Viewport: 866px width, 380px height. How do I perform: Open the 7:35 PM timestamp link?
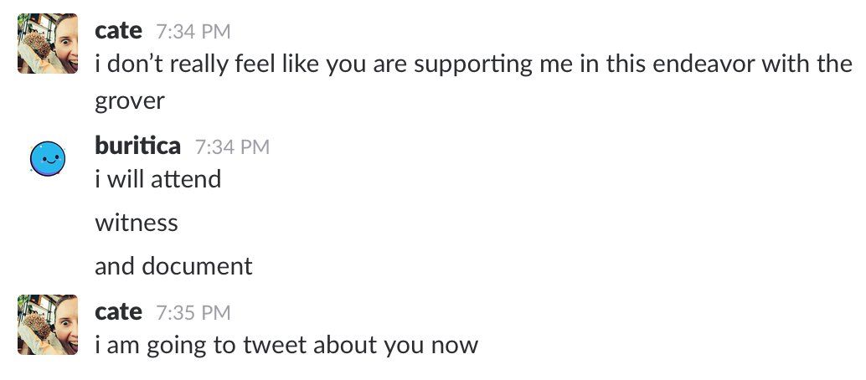click(x=193, y=313)
